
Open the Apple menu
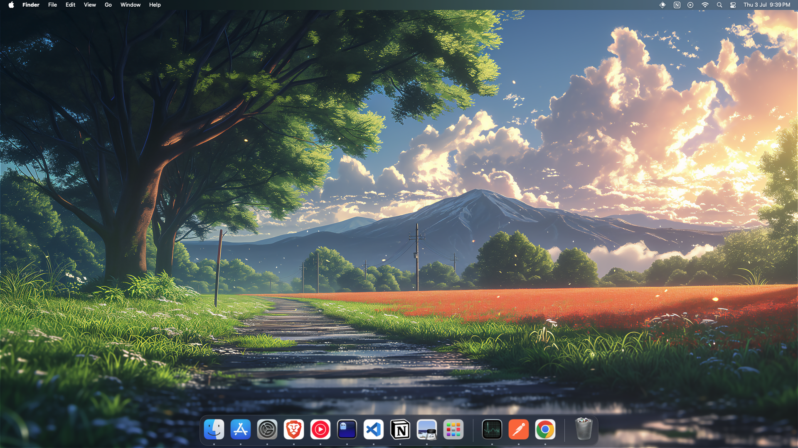click(11, 5)
